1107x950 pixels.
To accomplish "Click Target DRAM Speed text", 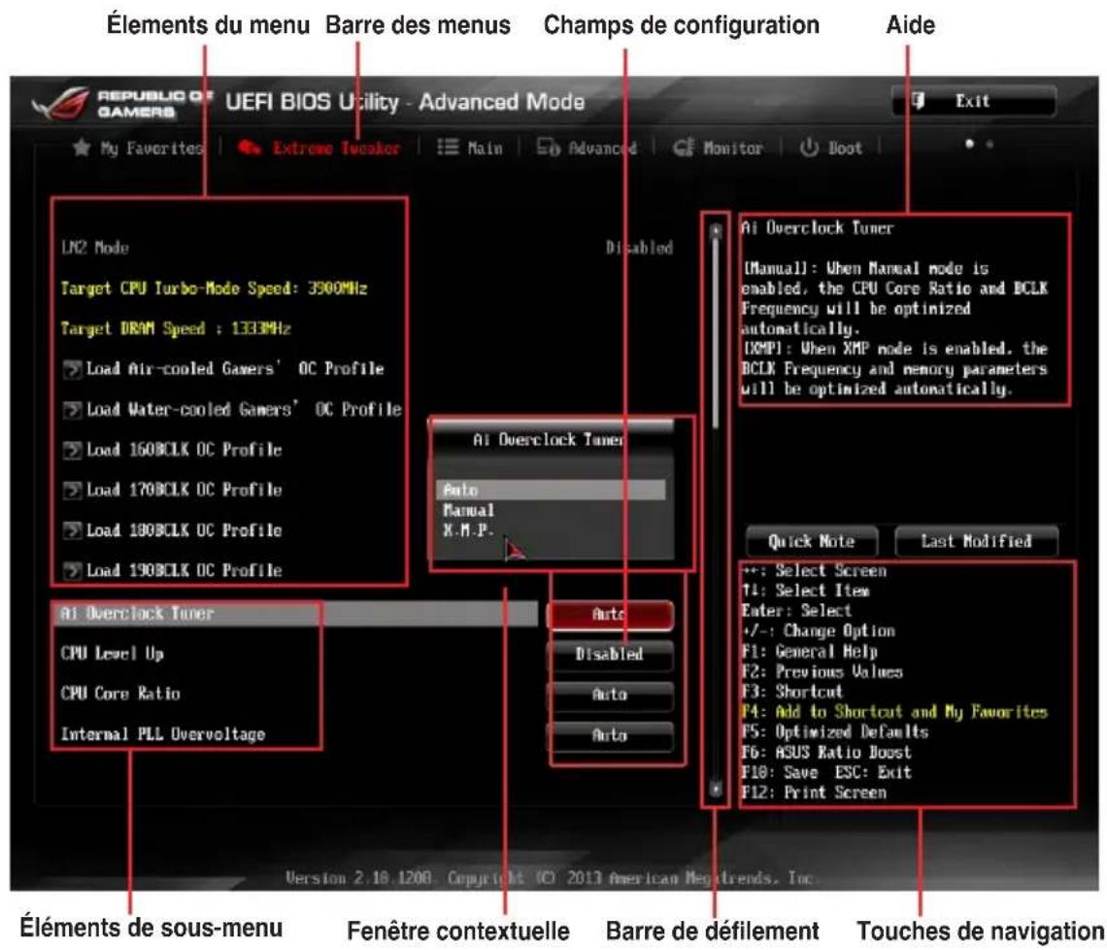I will coord(176,328).
